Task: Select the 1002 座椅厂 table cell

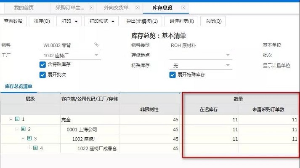Action: point(90,139)
